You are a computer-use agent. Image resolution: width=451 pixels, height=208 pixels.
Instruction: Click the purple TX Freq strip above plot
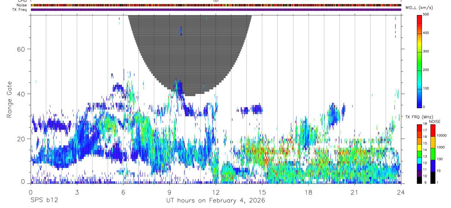(x=216, y=10)
